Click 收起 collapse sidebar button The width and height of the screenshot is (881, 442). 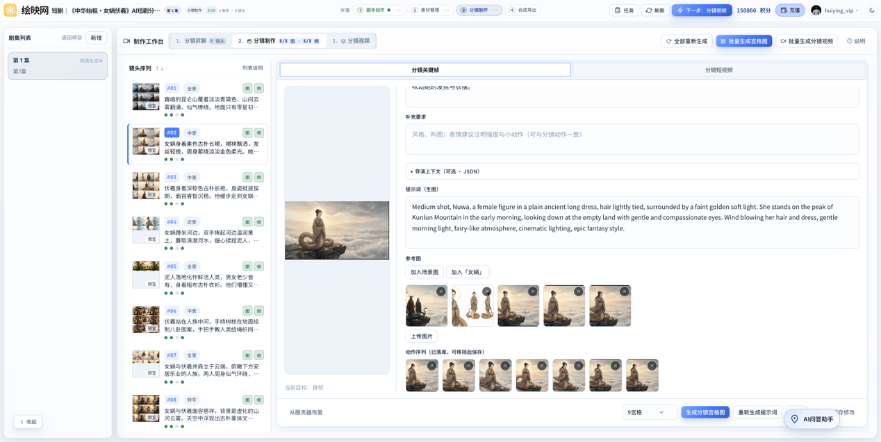[28, 422]
